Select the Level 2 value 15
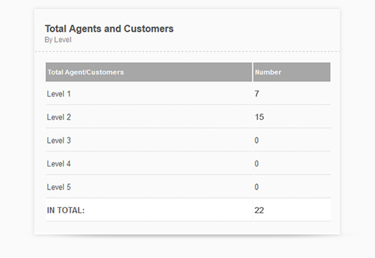The height and width of the screenshot is (258, 375). click(x=259, y=117)
